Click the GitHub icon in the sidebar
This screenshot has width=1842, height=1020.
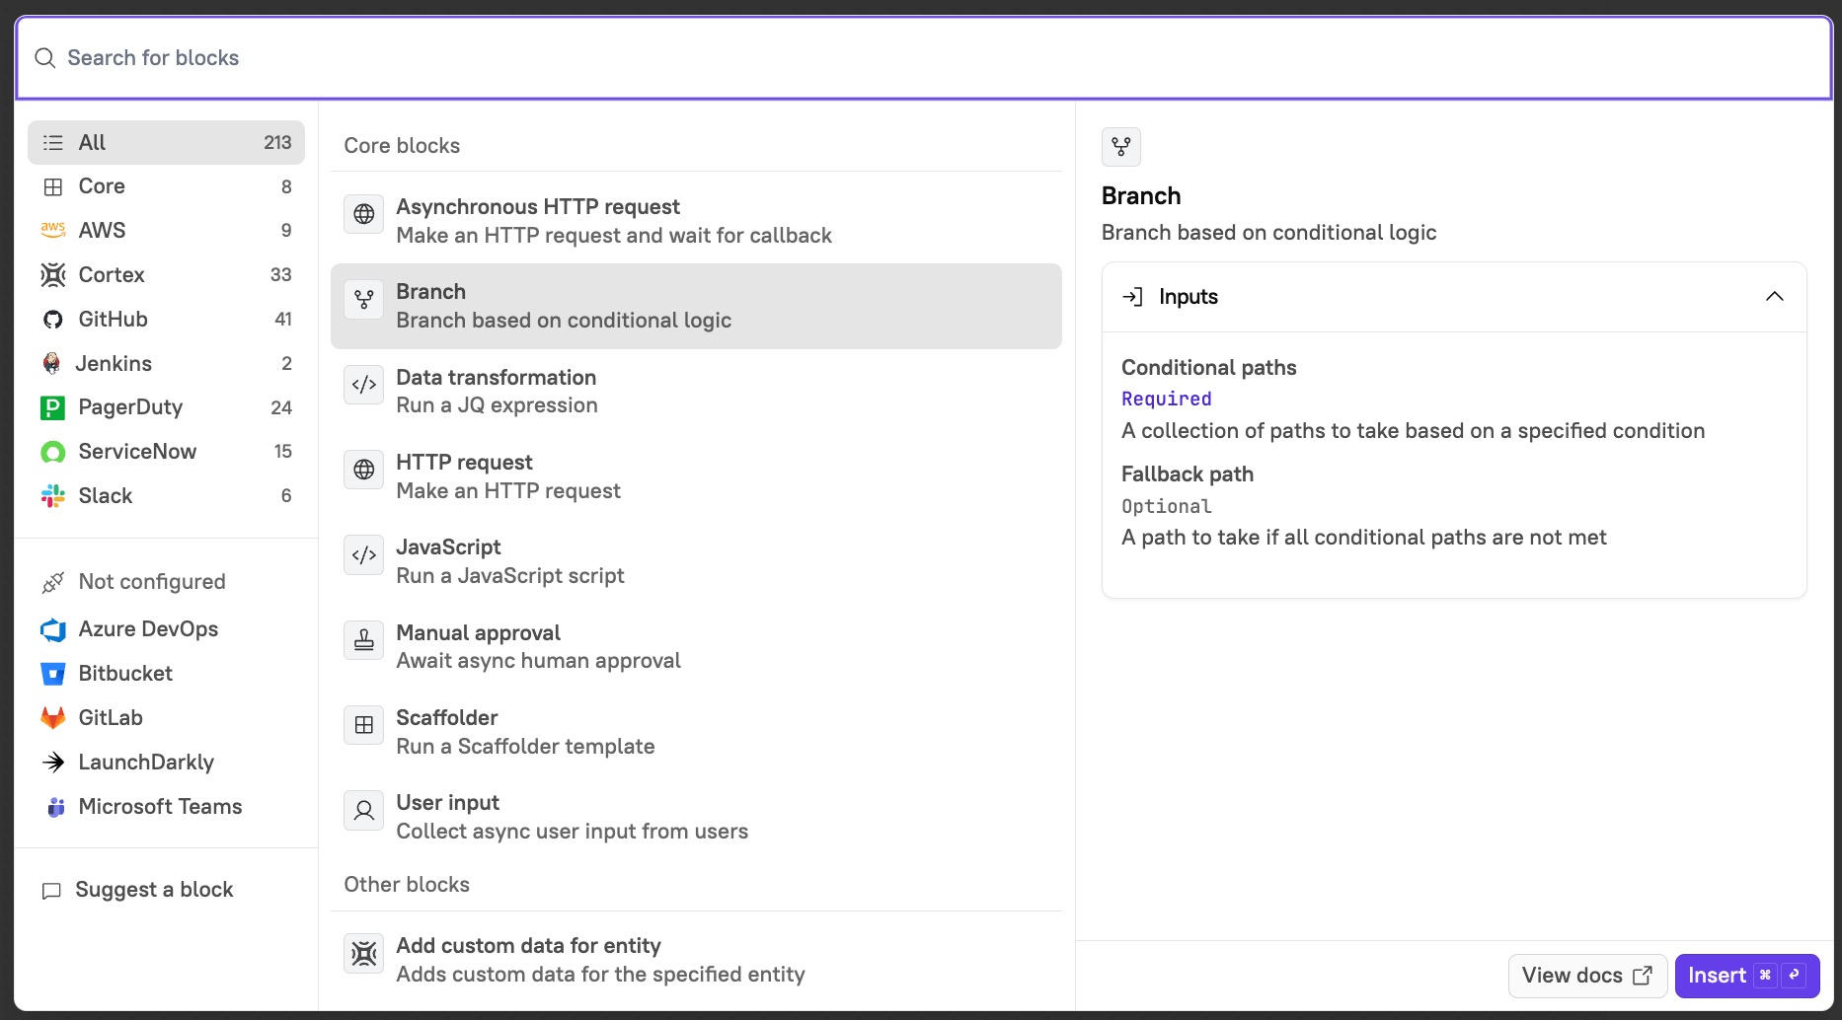pos(52,319)
